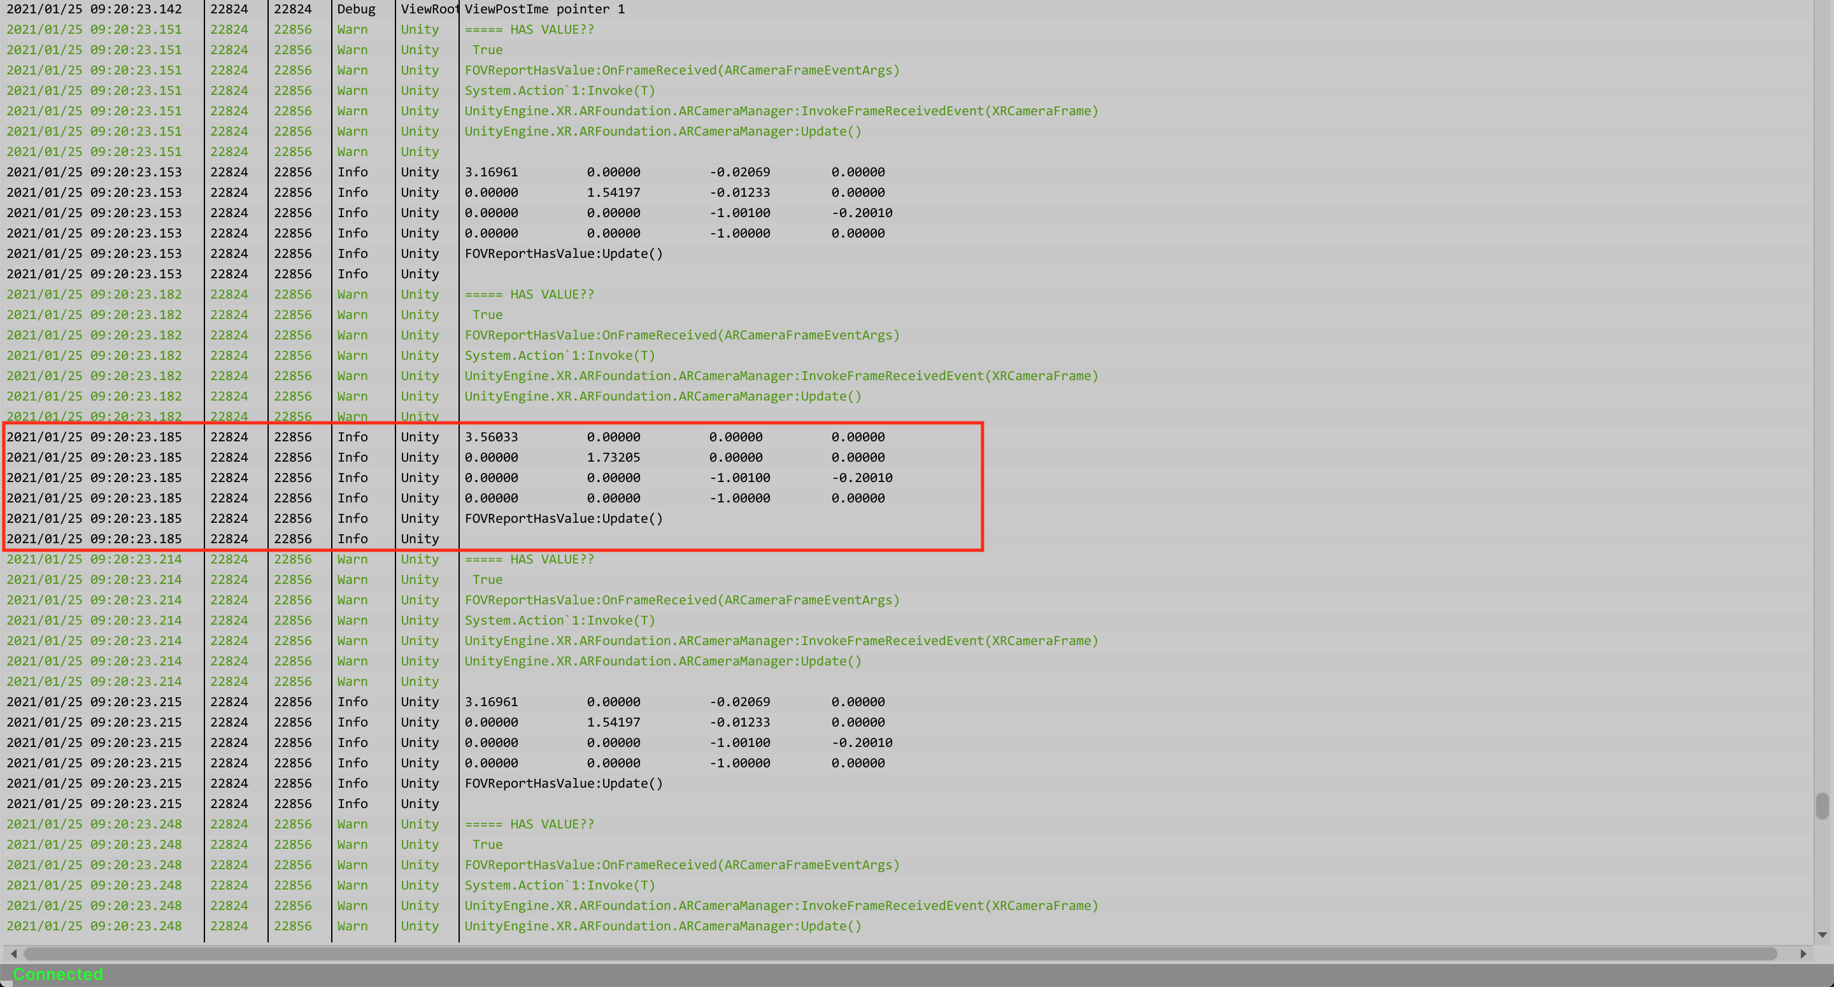Select the 1.54197 matrix row at 09:20:23.215
The width and height of the screenshot is (1834, 987).
pyautogui.click(x=613, y=722)
